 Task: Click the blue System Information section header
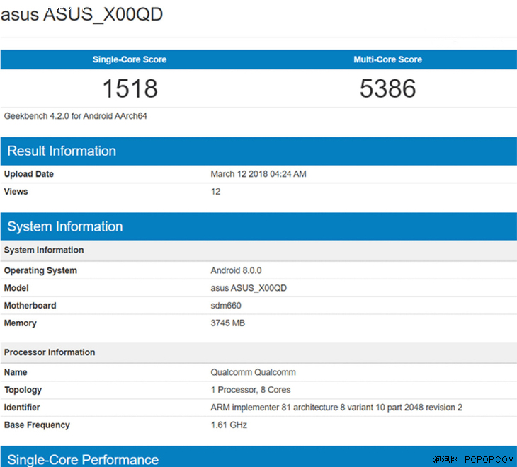tap(258, 226)
